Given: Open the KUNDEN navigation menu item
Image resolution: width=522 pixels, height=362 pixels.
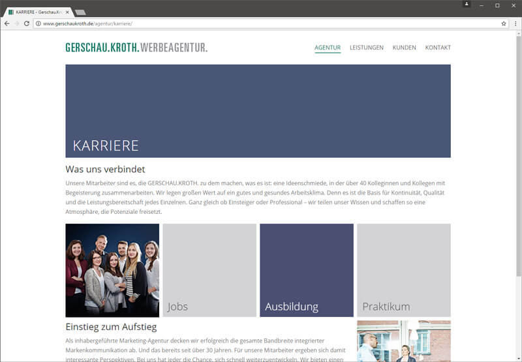Looking at the screenshot, I should coord(404,48).
